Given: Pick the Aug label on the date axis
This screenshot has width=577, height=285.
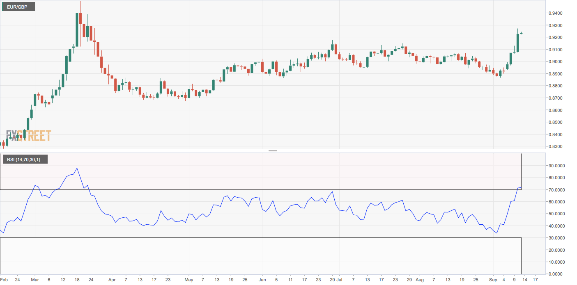Looking at the screenshot, I should 419,280.
